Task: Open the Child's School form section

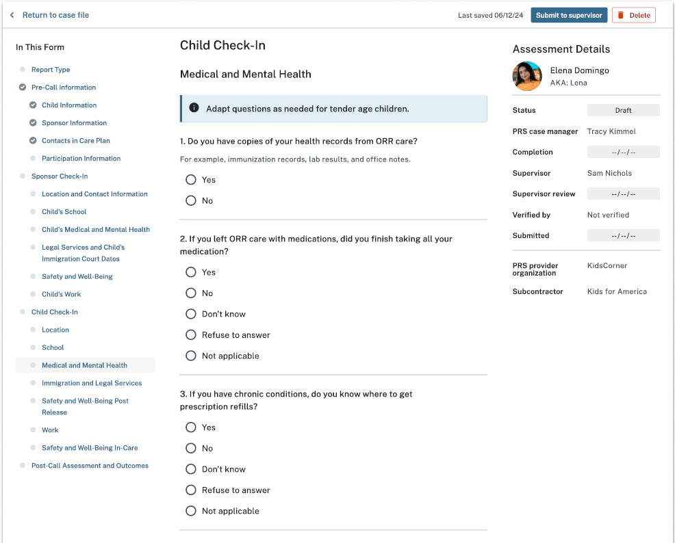Action: [64, 212]
